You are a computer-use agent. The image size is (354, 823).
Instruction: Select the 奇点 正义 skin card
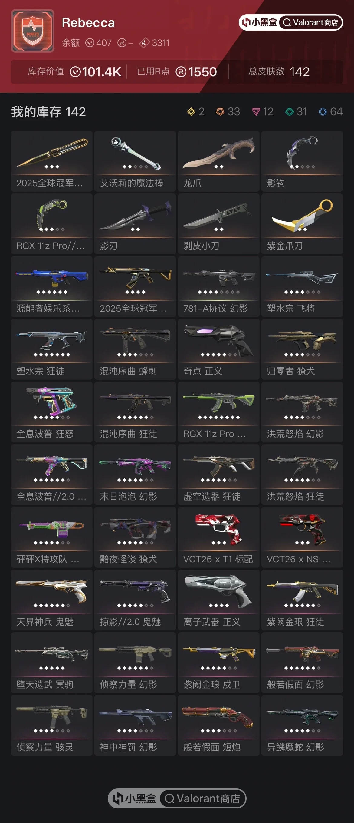[219, 349]
